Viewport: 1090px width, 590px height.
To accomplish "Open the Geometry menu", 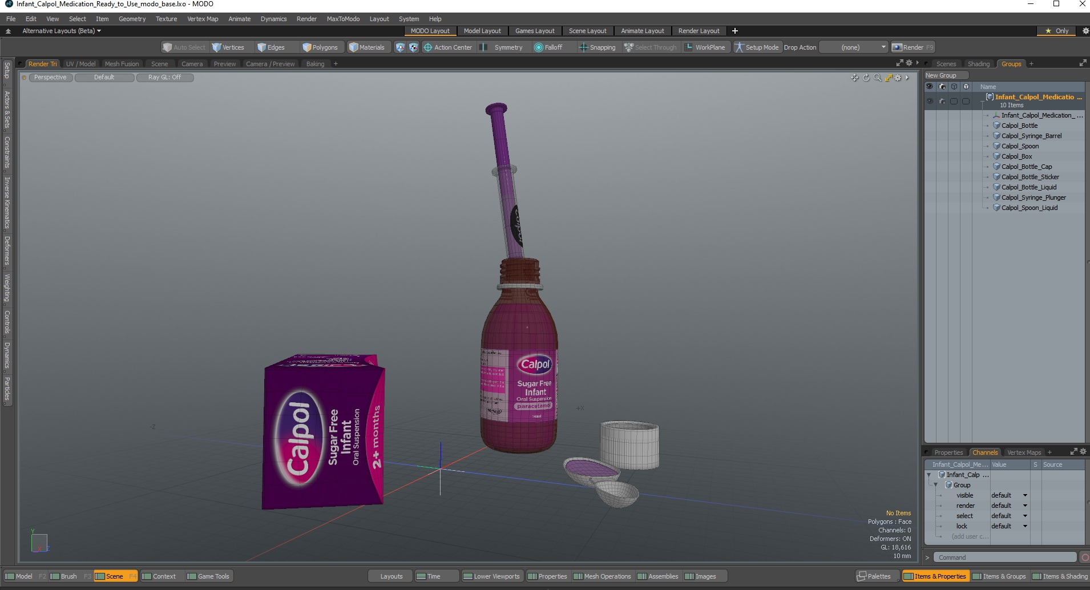I will coord(132,19).
